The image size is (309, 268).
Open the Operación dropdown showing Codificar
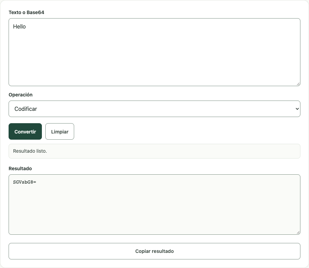pos(154,109)
